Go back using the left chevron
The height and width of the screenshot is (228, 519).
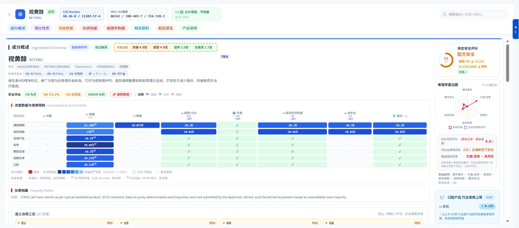point(9,14)
